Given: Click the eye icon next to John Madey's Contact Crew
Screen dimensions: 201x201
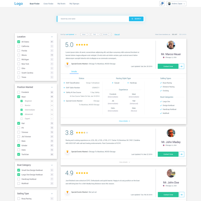Looking at the screenshot, I should point(182,154).
